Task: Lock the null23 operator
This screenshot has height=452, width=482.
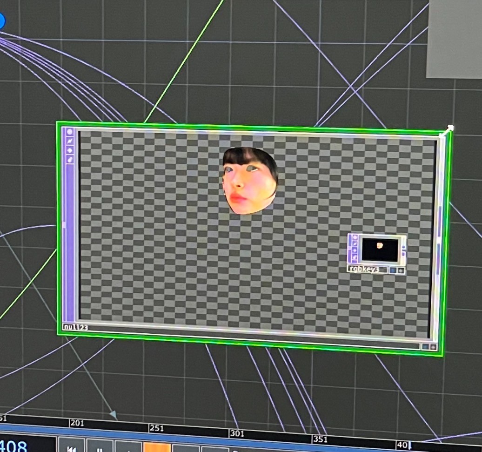Action: pyautogui.click(x=70, y=160)
